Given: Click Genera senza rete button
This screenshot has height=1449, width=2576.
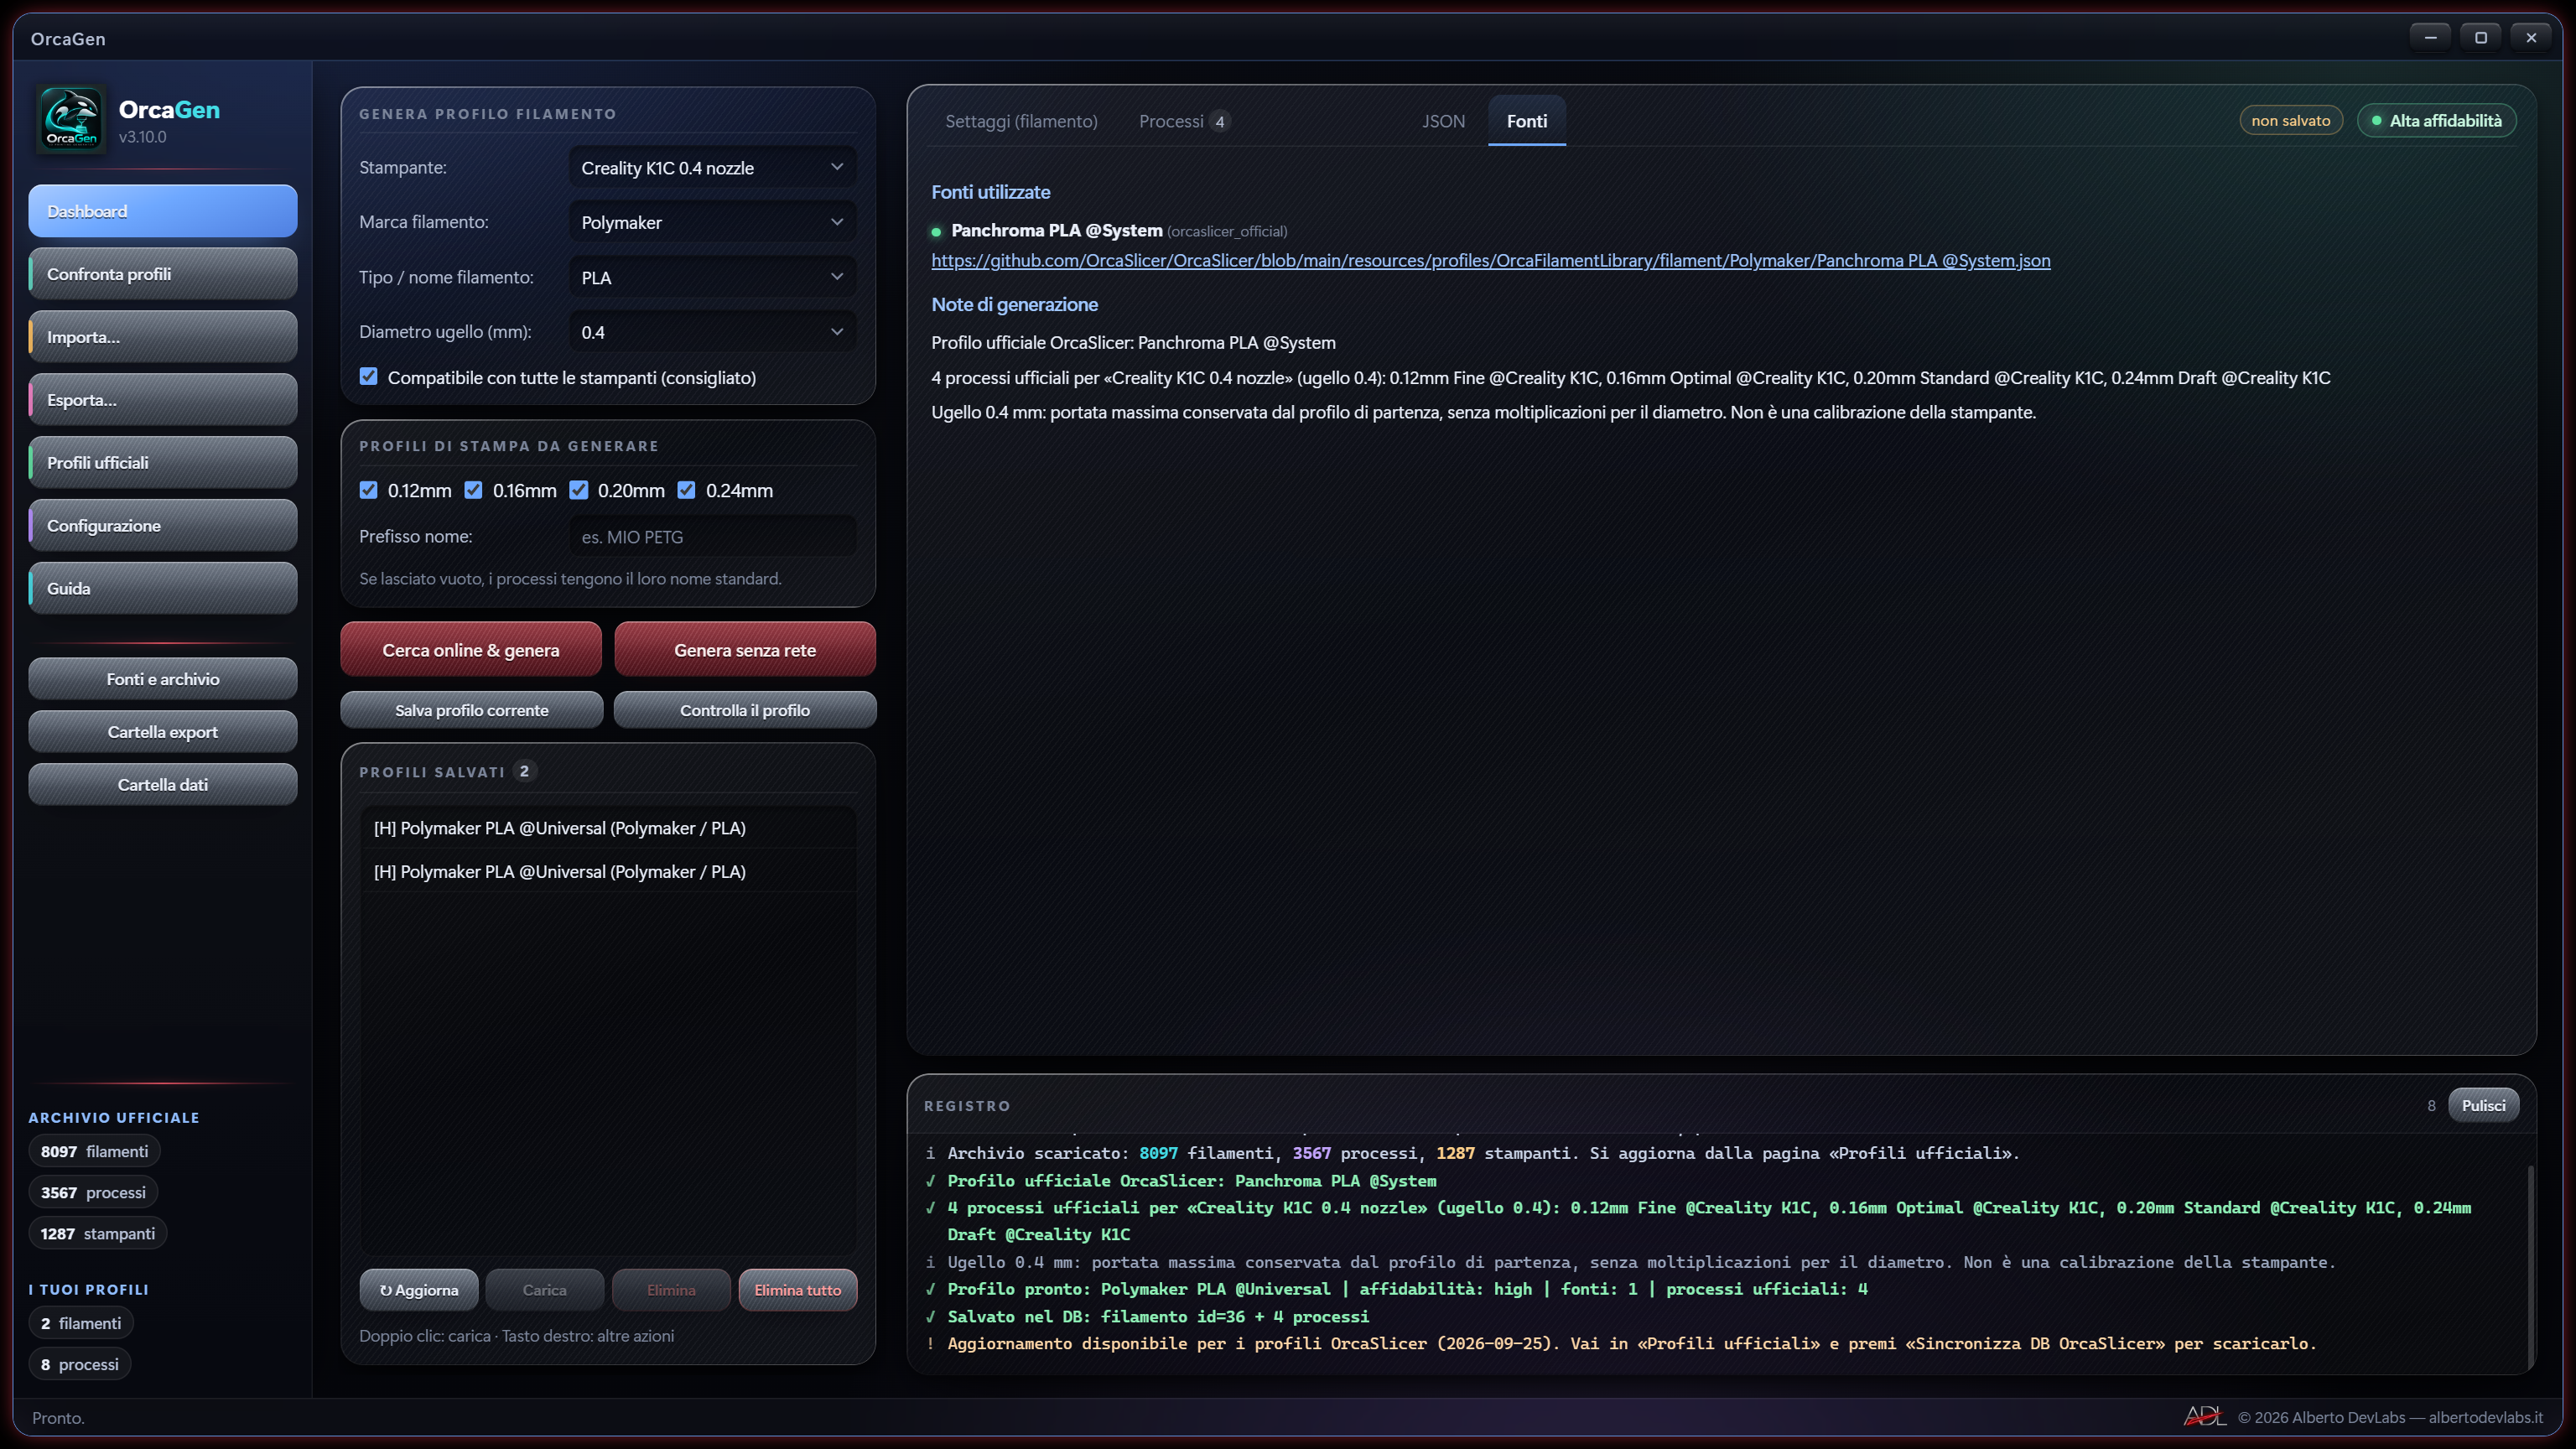Looking at the screenshot, I should [745, 650].
